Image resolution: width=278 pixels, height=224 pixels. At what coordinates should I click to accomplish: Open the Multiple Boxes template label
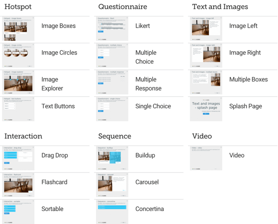tap(249, 79)
